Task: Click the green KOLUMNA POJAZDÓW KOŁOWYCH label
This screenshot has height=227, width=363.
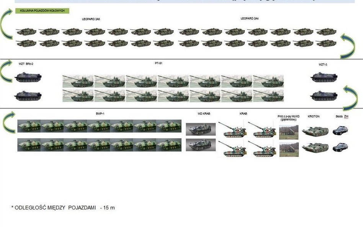Action: pyautogui.click(x=42, y=11)
